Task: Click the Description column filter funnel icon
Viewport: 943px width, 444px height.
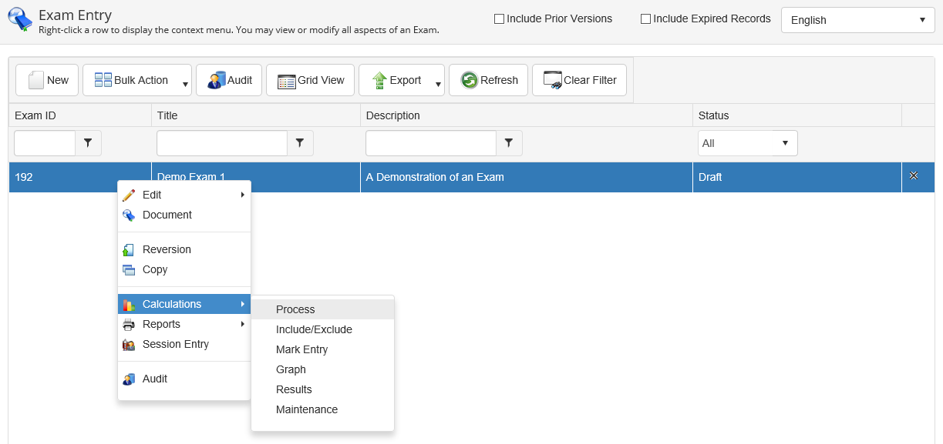Action: [x=509, y=143]
